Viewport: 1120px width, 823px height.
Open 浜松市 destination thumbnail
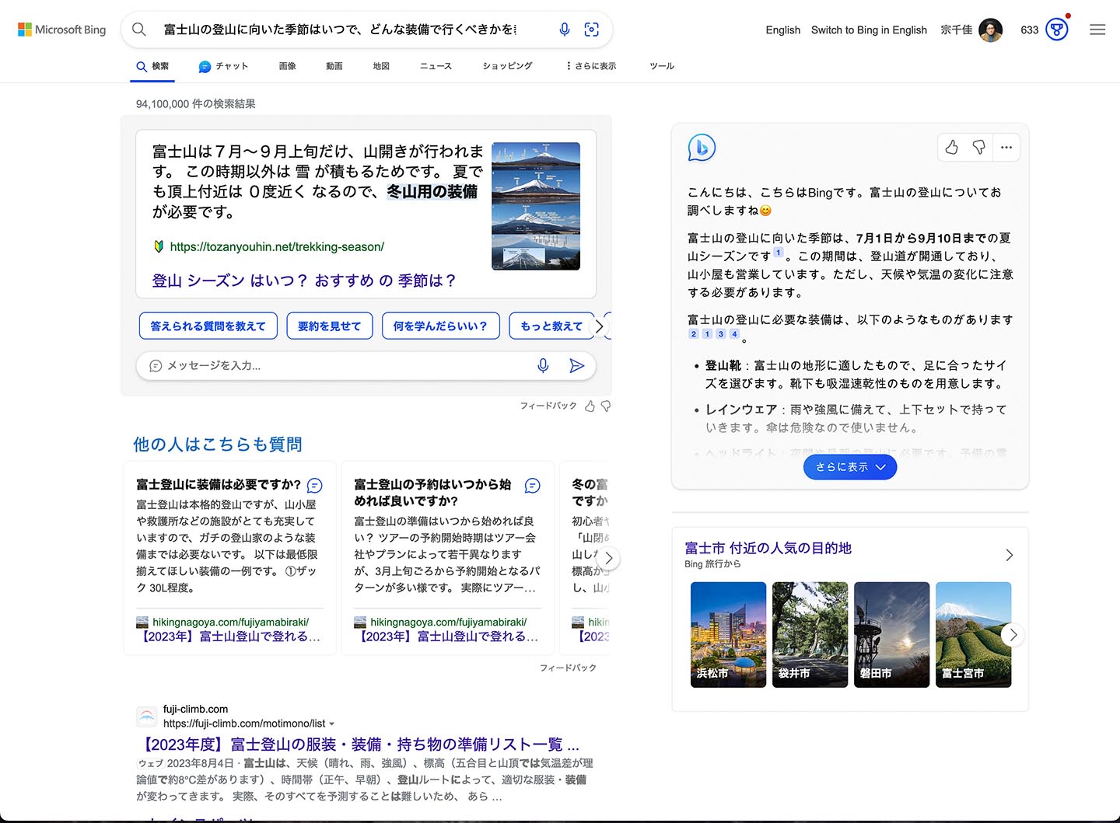click(728, 634)
